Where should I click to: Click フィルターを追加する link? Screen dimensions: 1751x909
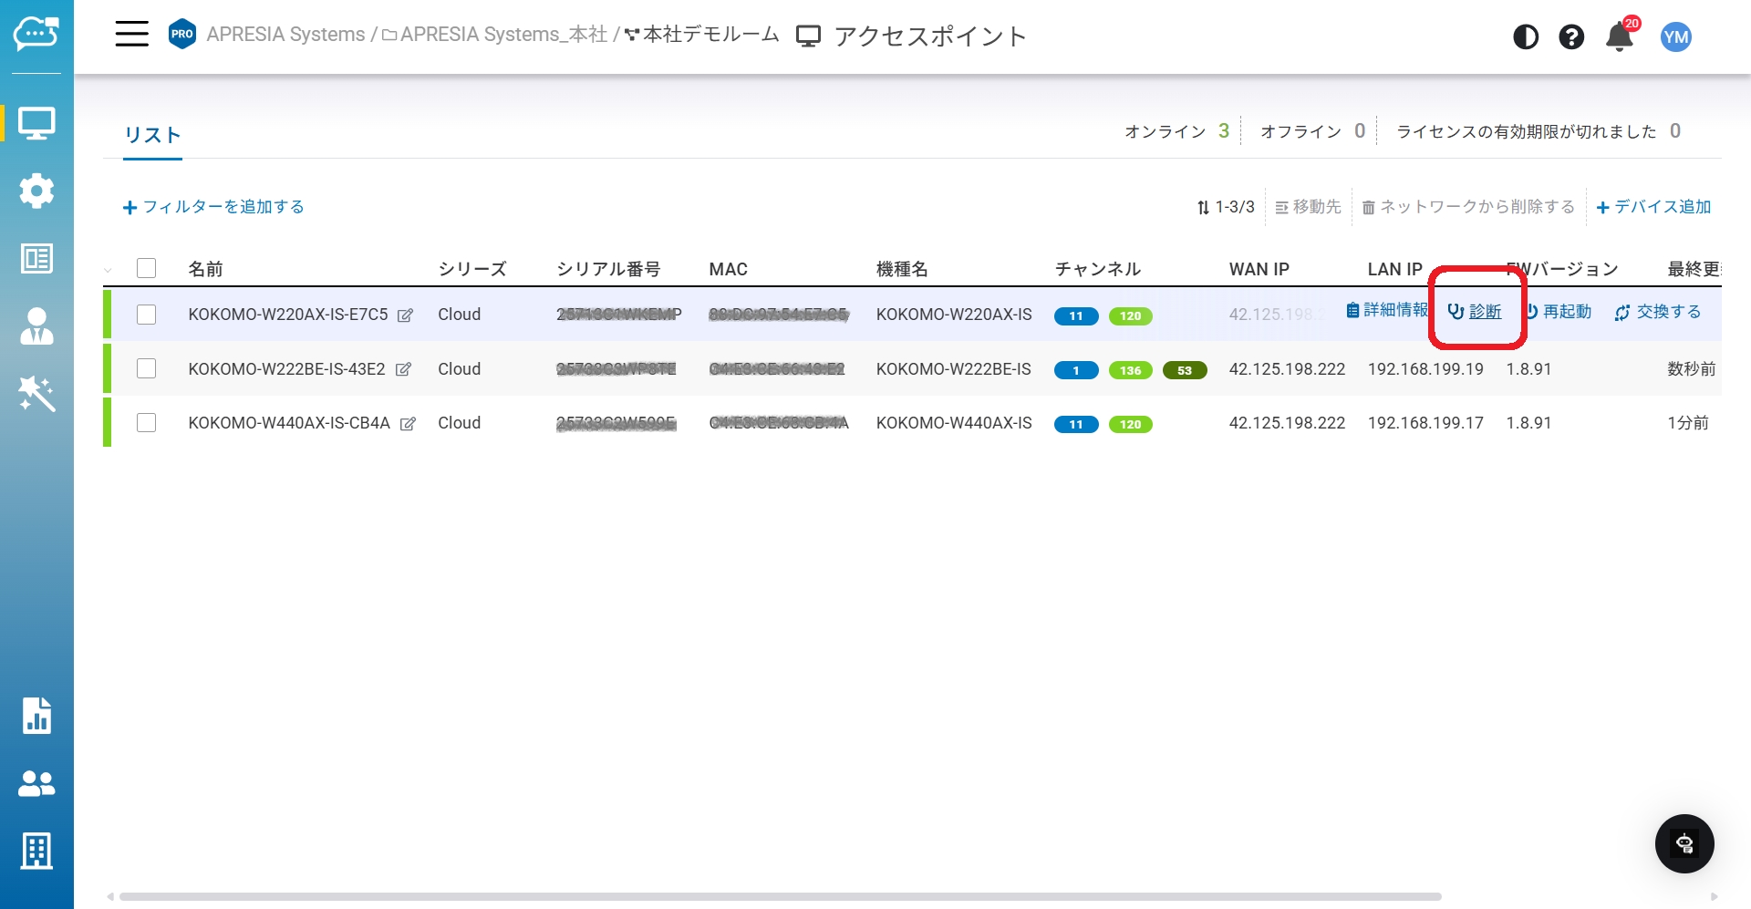(x=214, y=207)
